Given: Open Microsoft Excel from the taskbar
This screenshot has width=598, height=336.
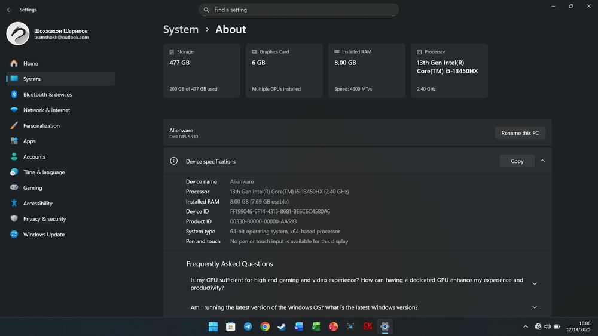Looking at the screenshot, I should [316, 326].
